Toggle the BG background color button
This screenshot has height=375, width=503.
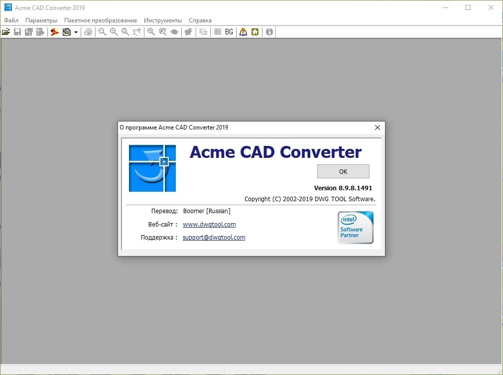coord(229,32)
